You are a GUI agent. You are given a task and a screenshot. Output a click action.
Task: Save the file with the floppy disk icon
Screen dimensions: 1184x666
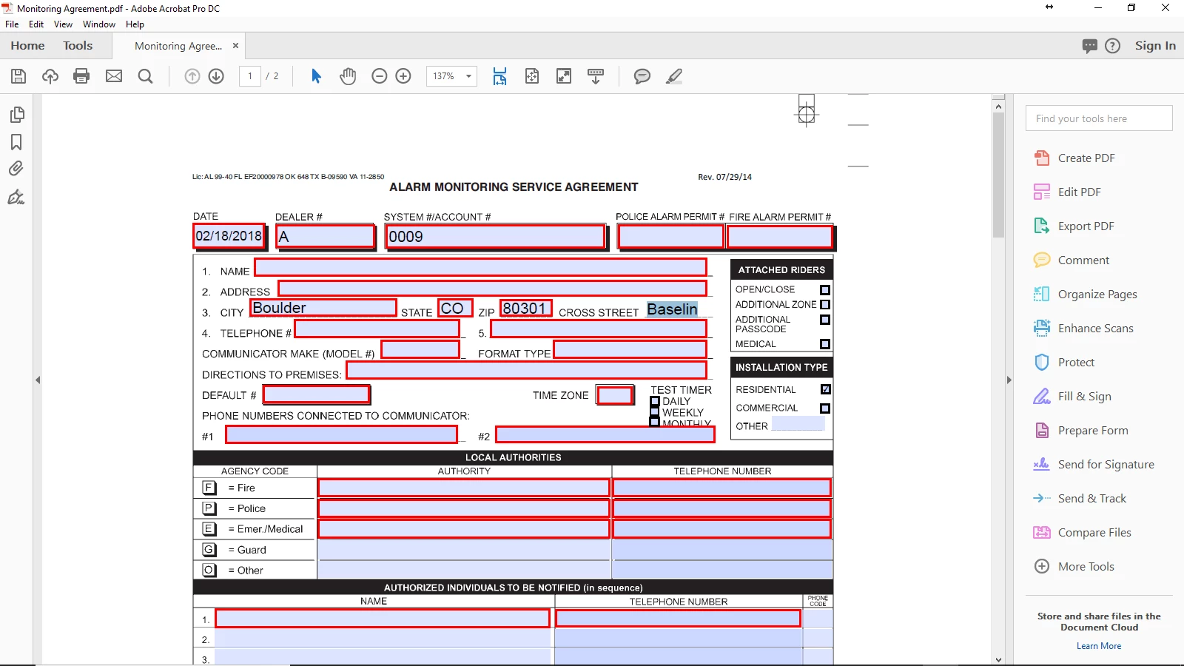coord(18,76)
